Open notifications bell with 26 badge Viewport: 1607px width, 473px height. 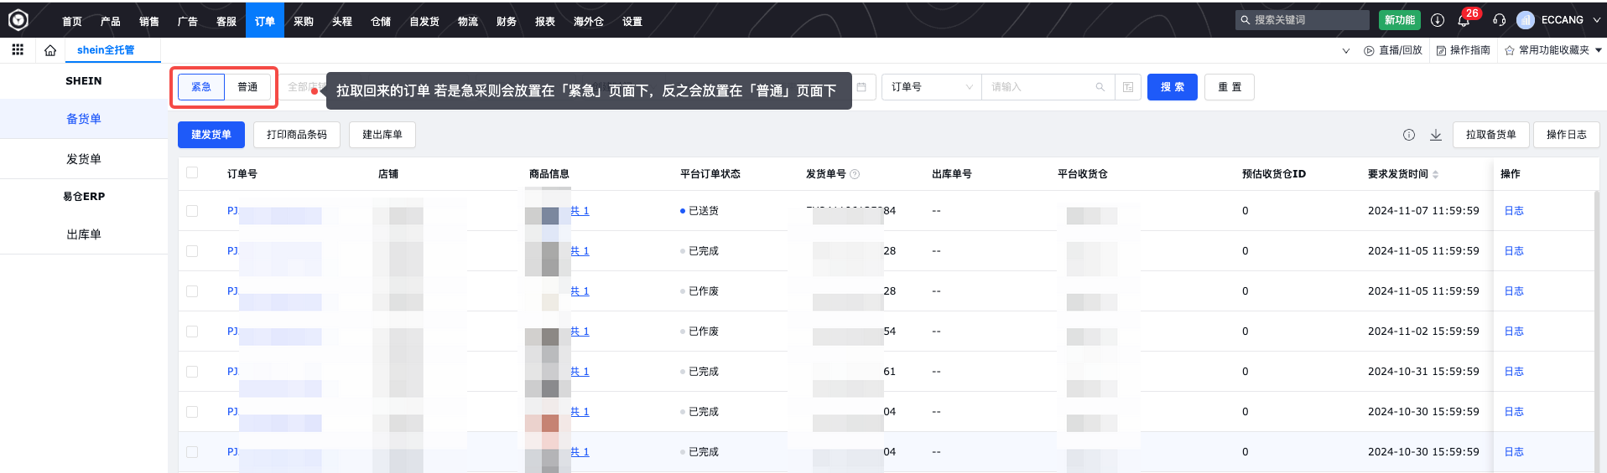coord(1464,20)
